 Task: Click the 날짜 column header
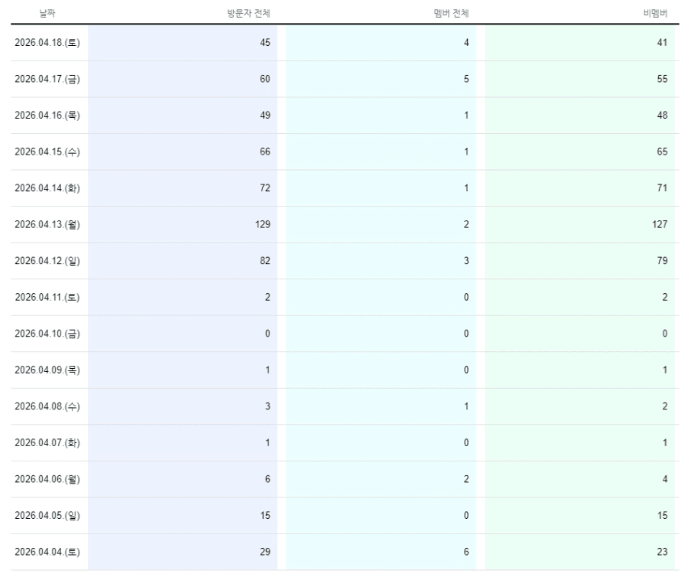pyautogui.click(x=47, y=13)
